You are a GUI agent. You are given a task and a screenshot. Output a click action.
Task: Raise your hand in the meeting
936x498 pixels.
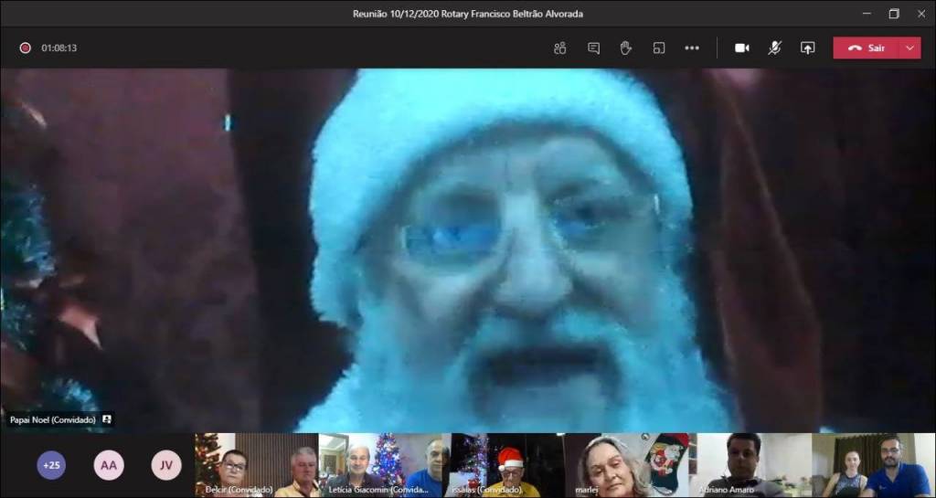tap(625, 48)
